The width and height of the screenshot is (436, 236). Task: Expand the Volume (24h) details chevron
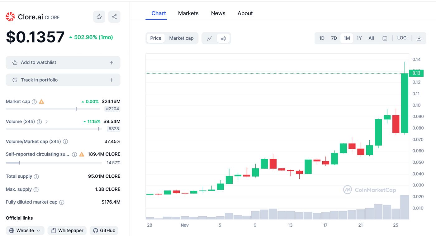46,122
